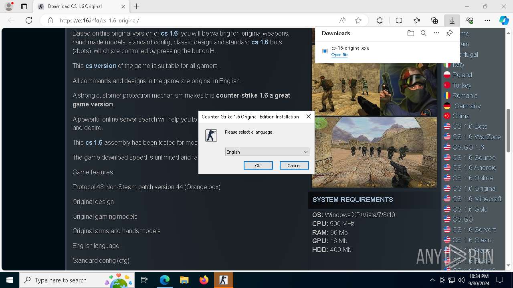Pin the Downloads panel

tap(449, 33)
